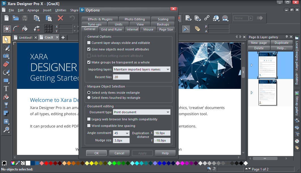Switch to the Untitled1 document tab

(x=26, y=38)
